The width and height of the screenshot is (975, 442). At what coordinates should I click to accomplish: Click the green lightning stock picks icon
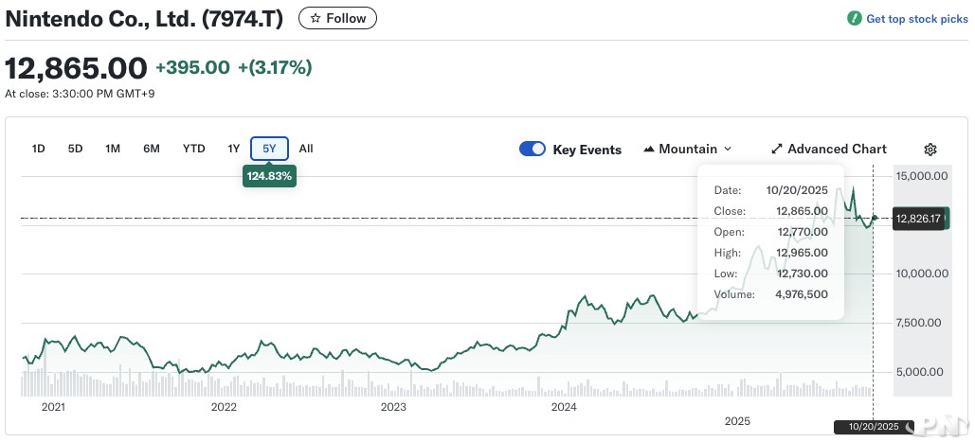[854, 19]
